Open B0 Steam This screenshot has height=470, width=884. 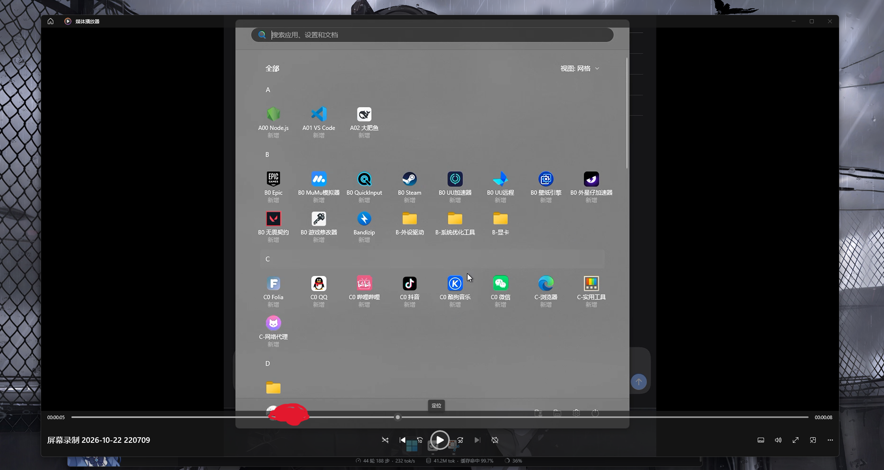click(x=410, y=179)
